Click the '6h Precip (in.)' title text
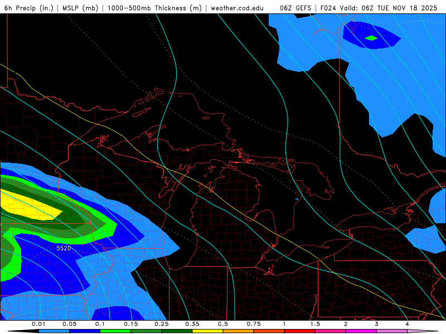 coord(29,8)
